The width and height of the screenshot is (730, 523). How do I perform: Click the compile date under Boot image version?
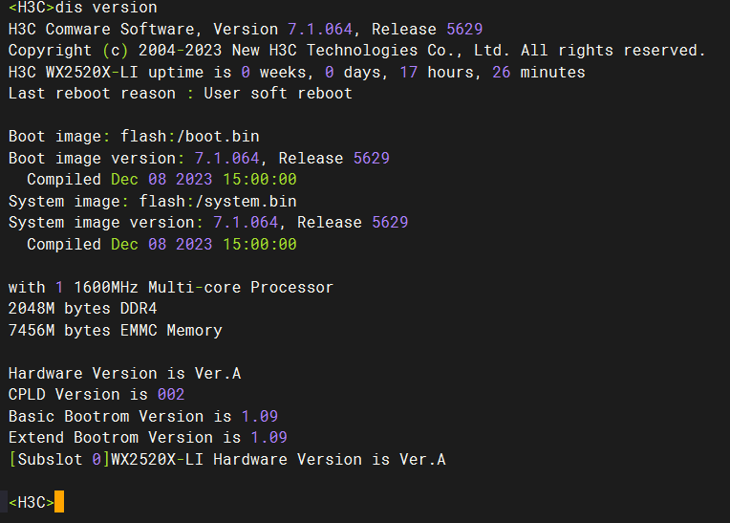[204, 180]
